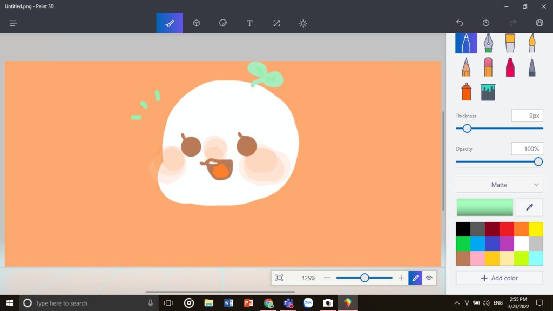Pick the bright red color swatch
Image resolution: width=553 pixels, height=311 pixels.
[x=507, y=229]
